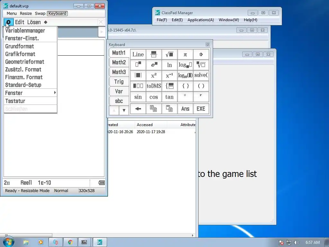
Task: Insert piecewise brace template key
Action: tap(170, 86)
